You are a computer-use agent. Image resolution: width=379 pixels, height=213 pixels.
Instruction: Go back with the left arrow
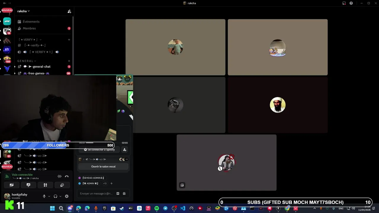(4, 3)
